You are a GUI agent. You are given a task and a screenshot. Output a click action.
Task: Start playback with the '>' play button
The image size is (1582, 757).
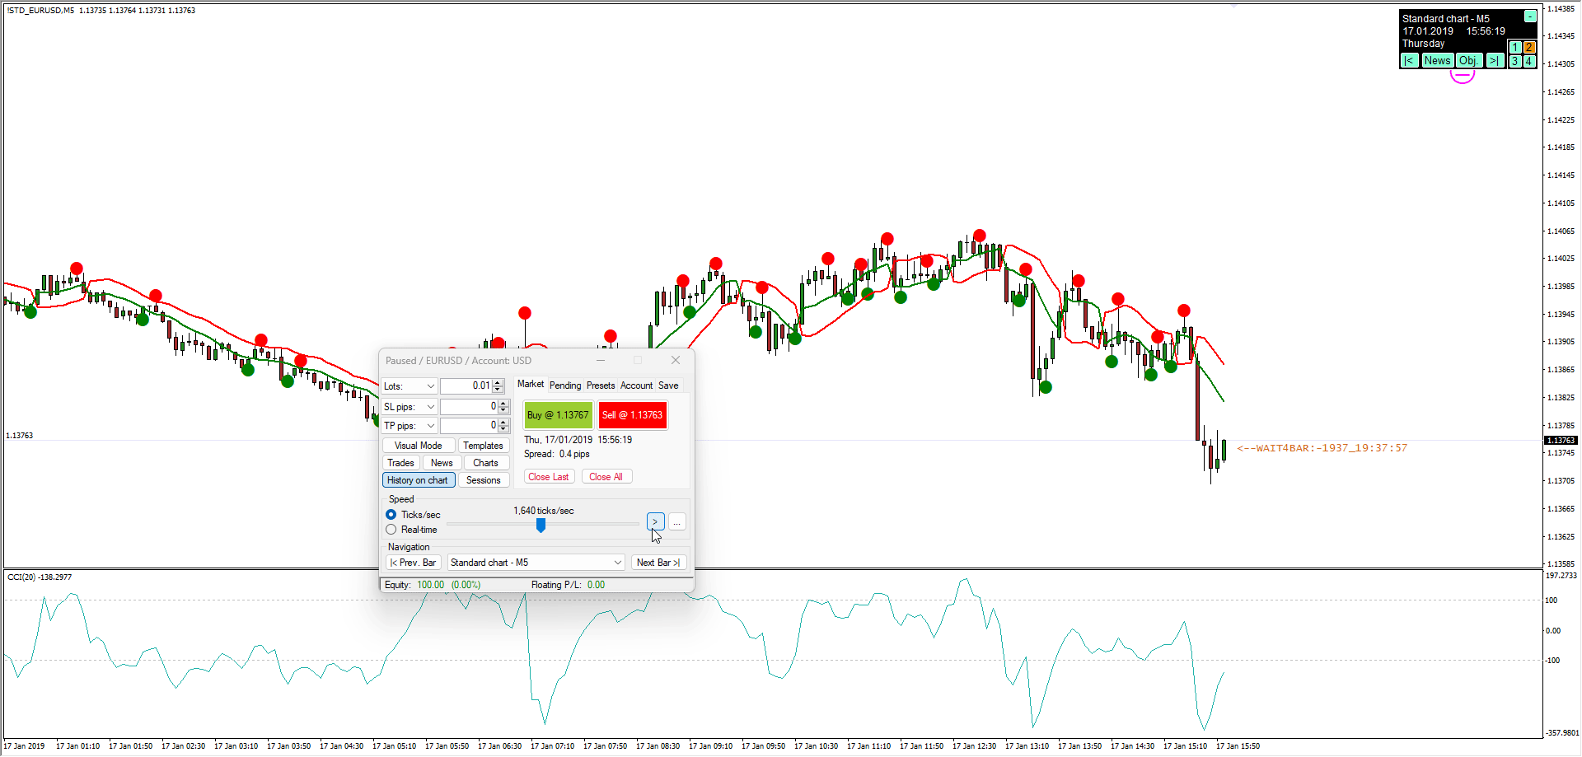point(655,521)
